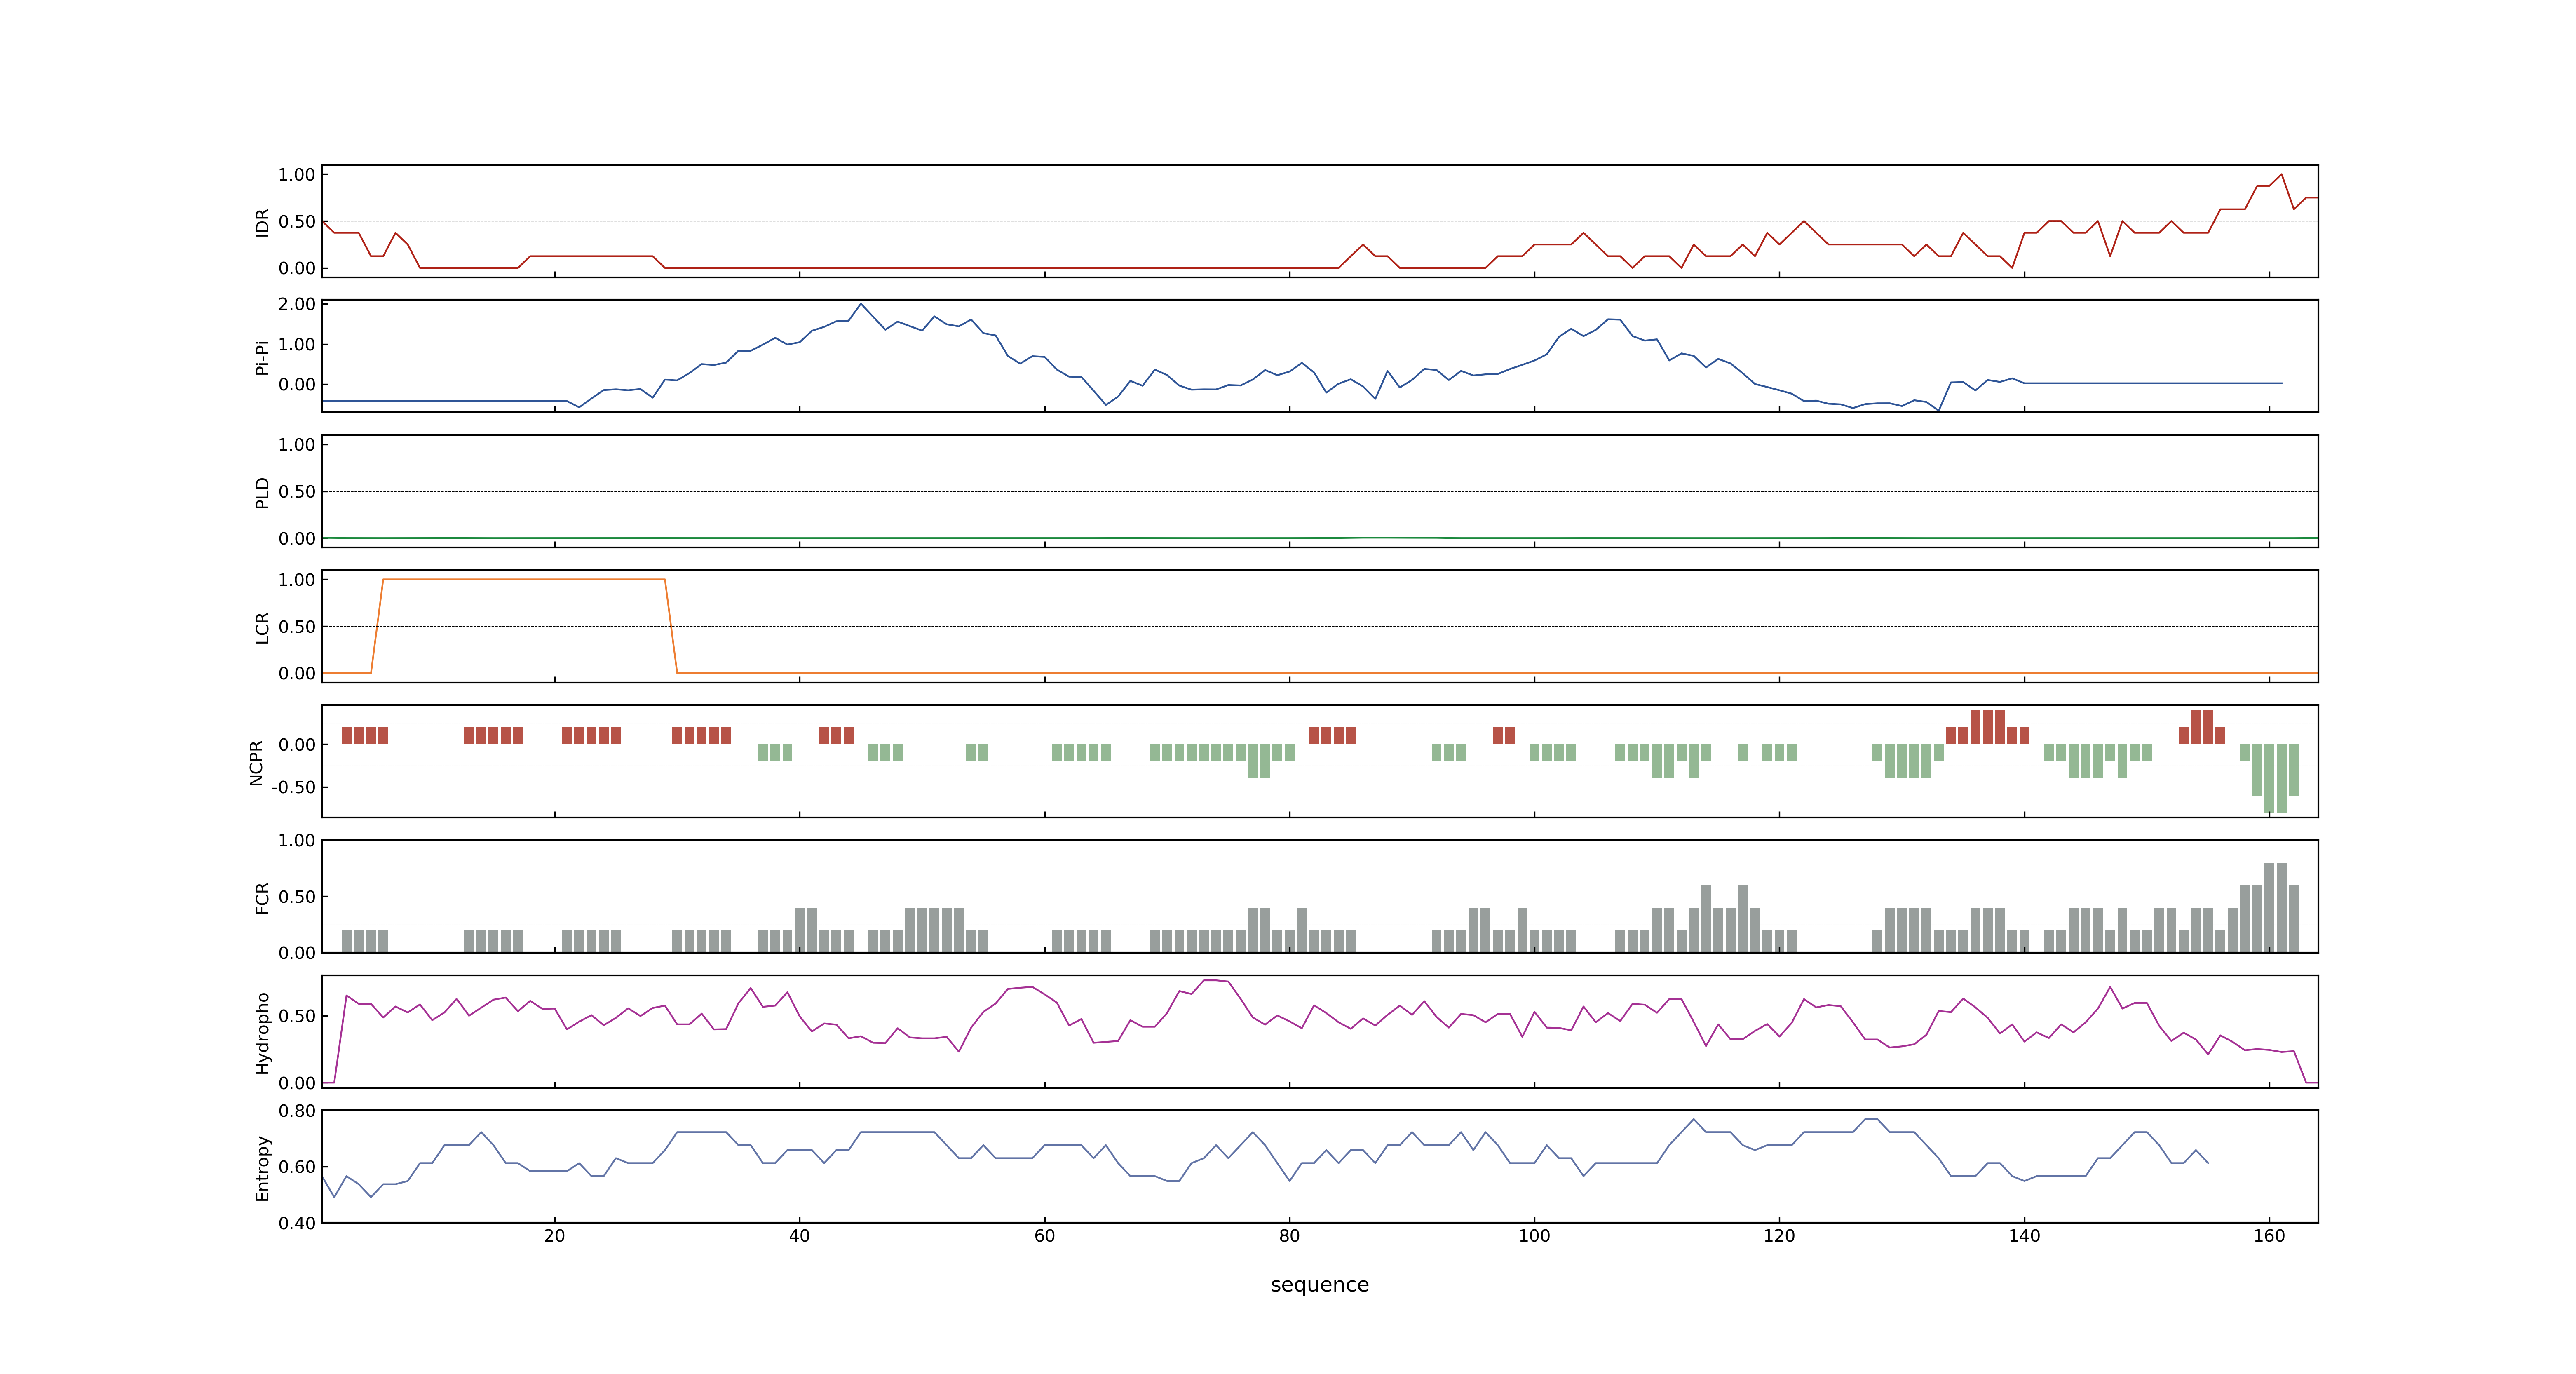Click the FCR y-axis label
The width and height of the screenshot is (2576, 1374).
(262, 897)
